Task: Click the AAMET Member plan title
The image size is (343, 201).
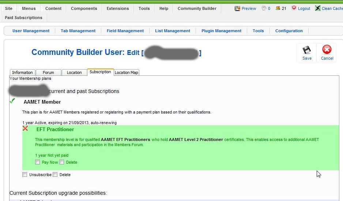Action: (42, 102)
